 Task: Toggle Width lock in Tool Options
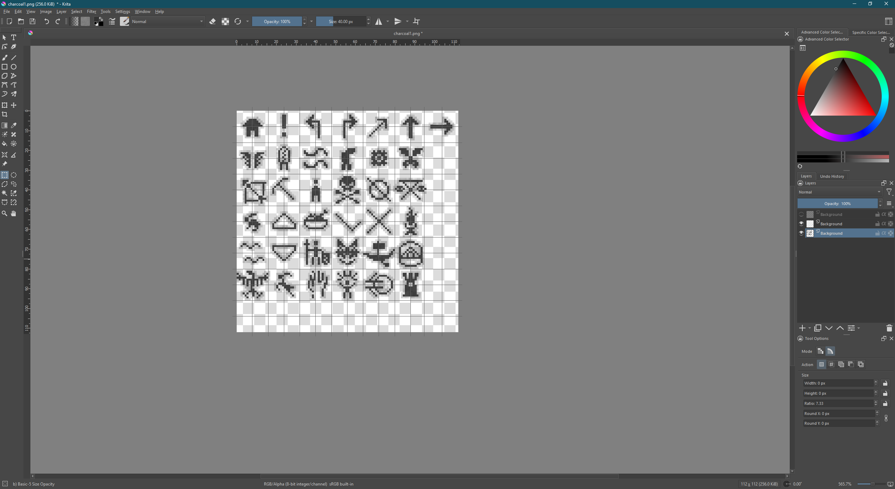tap(885, 383)
